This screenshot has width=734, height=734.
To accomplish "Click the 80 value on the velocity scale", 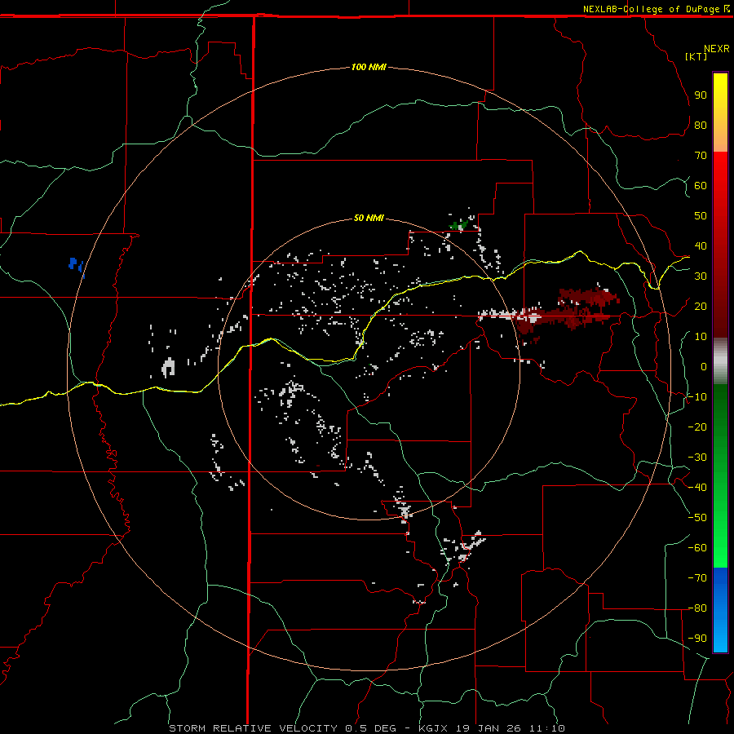I will [x=701, y=125].
